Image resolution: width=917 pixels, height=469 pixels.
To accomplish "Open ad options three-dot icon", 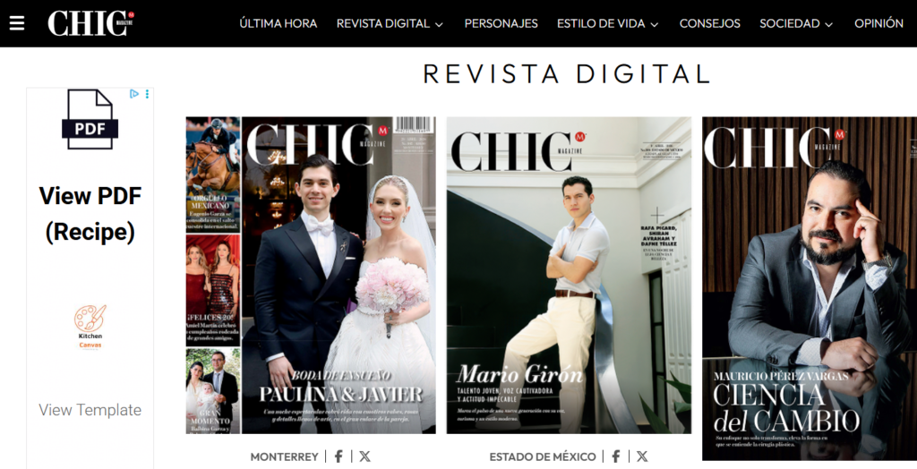I will coord(148,94).
